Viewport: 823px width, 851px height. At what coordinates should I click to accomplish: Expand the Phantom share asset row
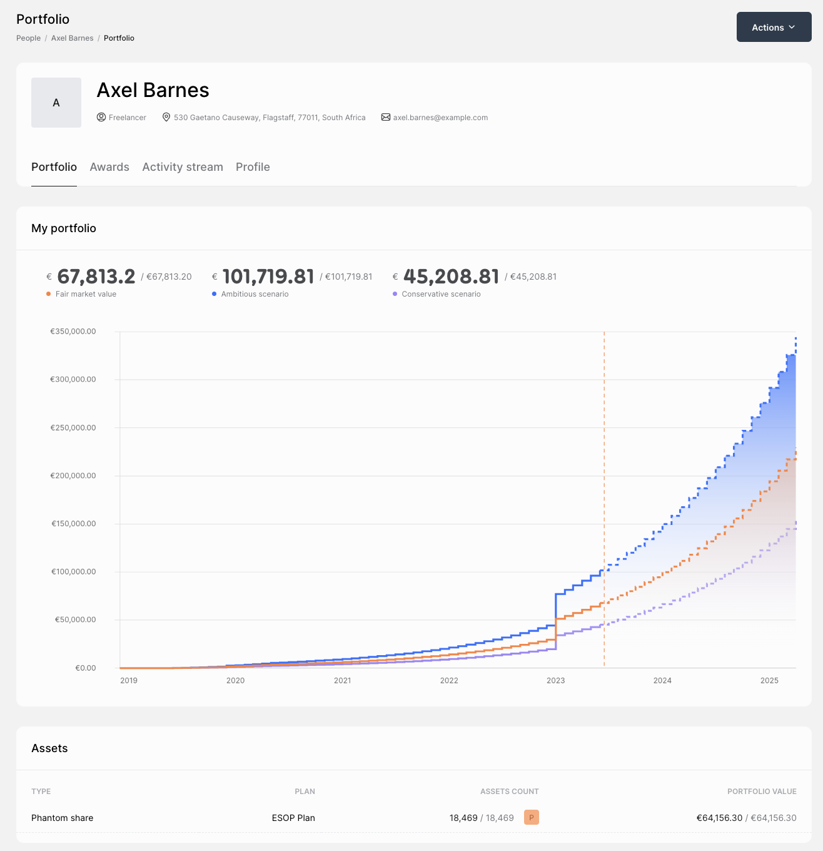click(x=62, y=818)
